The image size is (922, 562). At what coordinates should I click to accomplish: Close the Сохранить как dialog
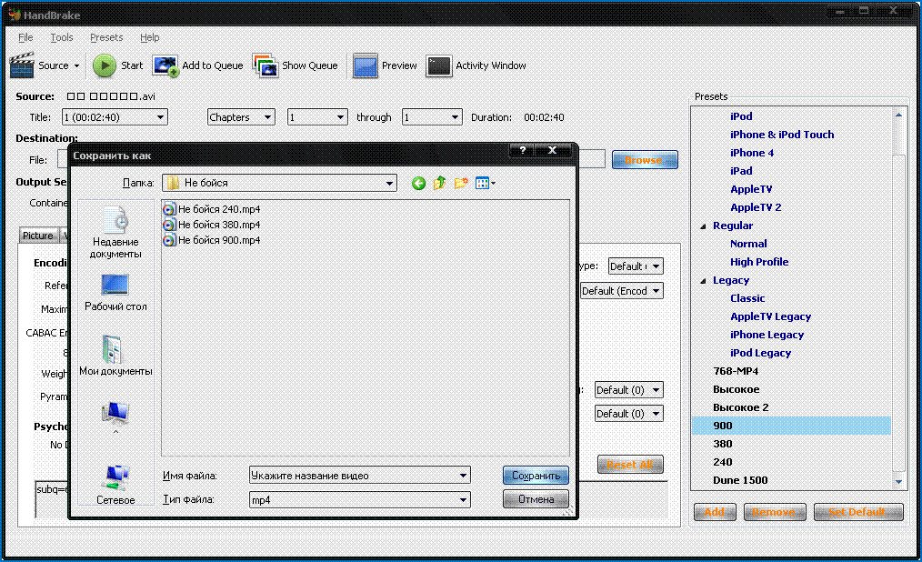[x=552, y=150]
